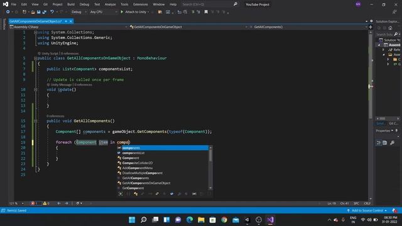Click the warning count indicator

[x=46, y=203]
